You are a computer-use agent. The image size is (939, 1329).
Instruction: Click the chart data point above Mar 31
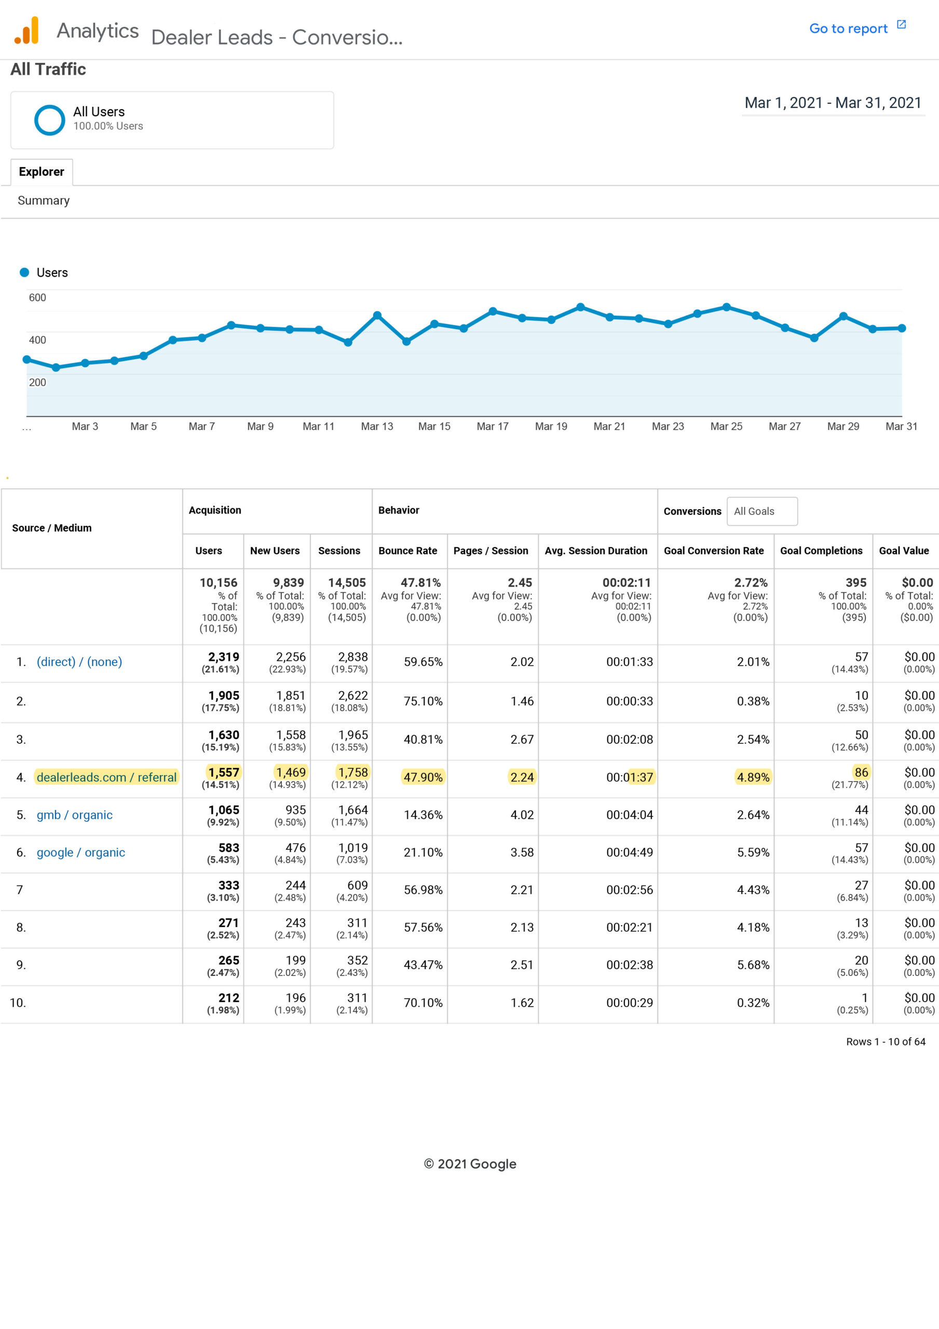coord(902,328)
